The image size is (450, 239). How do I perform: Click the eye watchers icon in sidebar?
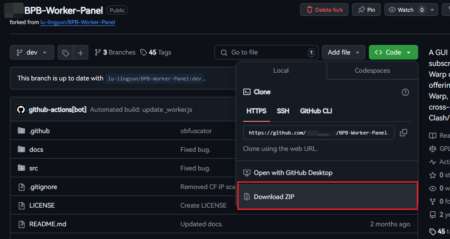433,189
